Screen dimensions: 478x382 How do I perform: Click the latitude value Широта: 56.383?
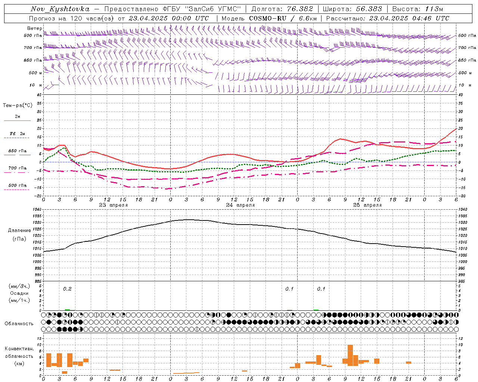353,9
